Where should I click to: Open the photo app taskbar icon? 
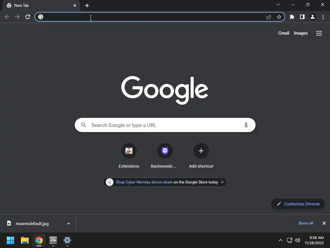[x=53, y=240]
